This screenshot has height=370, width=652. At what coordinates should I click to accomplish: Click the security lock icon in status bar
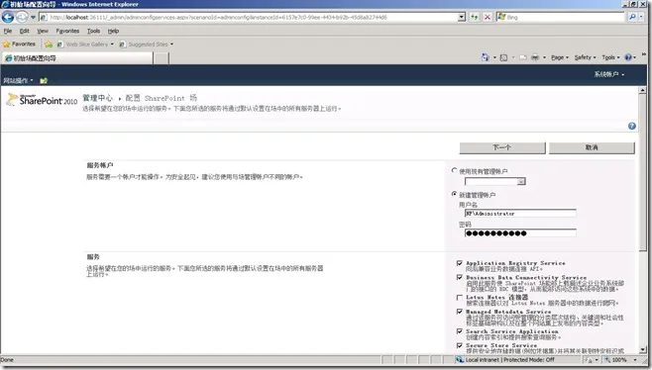coord(589,360)
